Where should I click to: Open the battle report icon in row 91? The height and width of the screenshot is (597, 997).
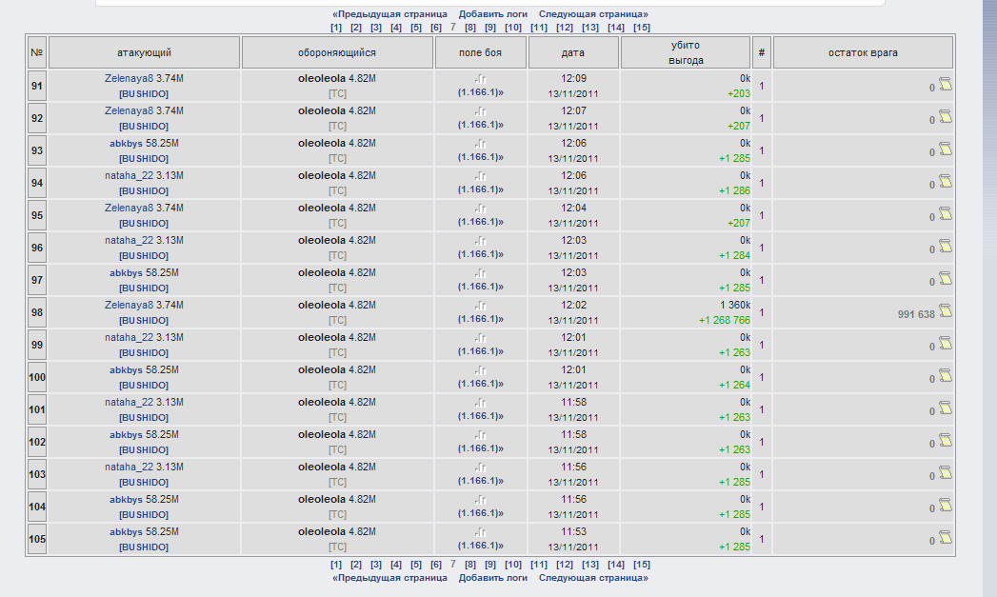tap(945, 85)
